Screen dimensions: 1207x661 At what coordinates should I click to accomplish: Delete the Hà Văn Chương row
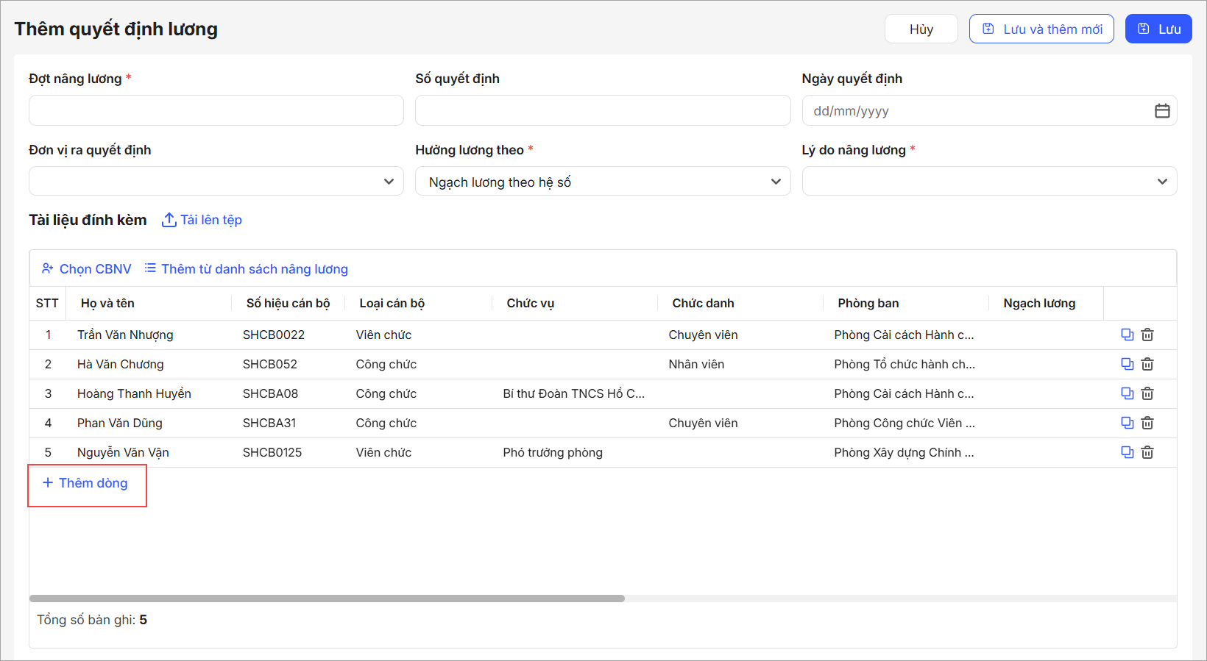click(x=1147, y=365)
